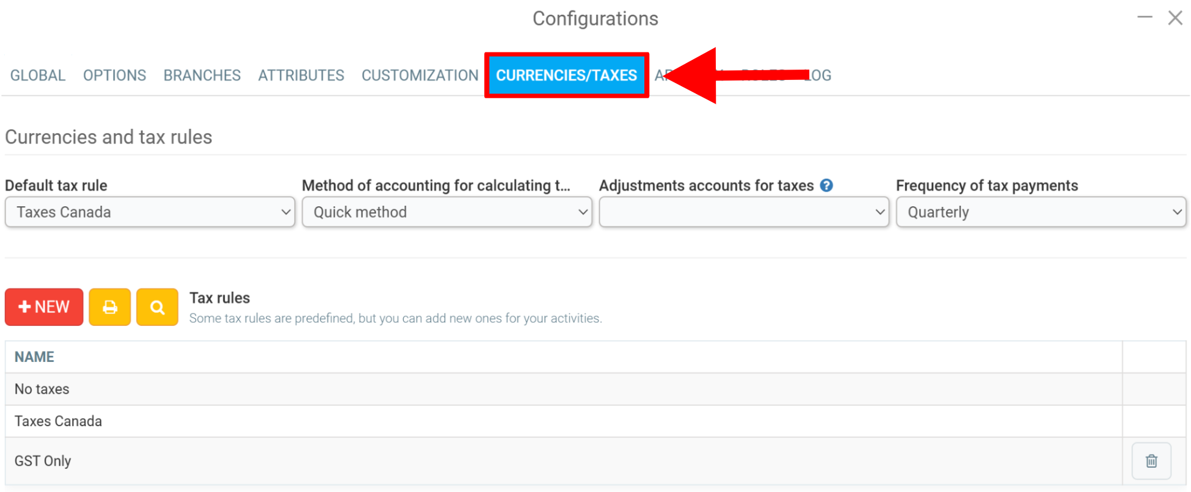Close the Configurations dialog

point(1175,18)
